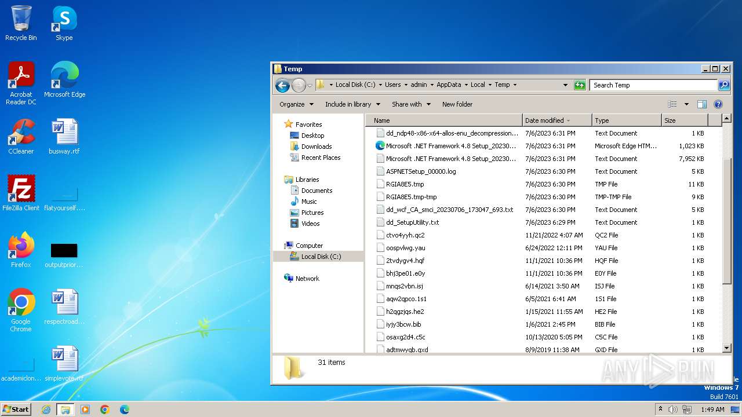Image resolution: width=742 pixels, height=417 pixels.
Task: Launch Windows Media Player from taskbar
Action: pos(85,409)
